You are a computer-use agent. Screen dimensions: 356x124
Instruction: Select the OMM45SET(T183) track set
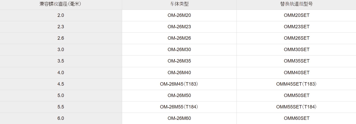pos(296,84)
